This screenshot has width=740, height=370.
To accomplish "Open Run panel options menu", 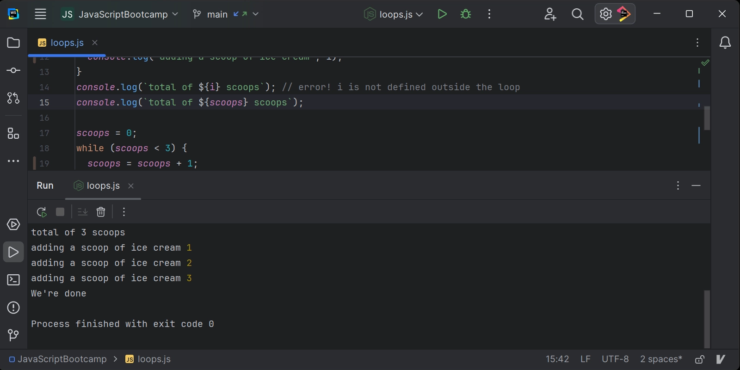I will 678,185.
